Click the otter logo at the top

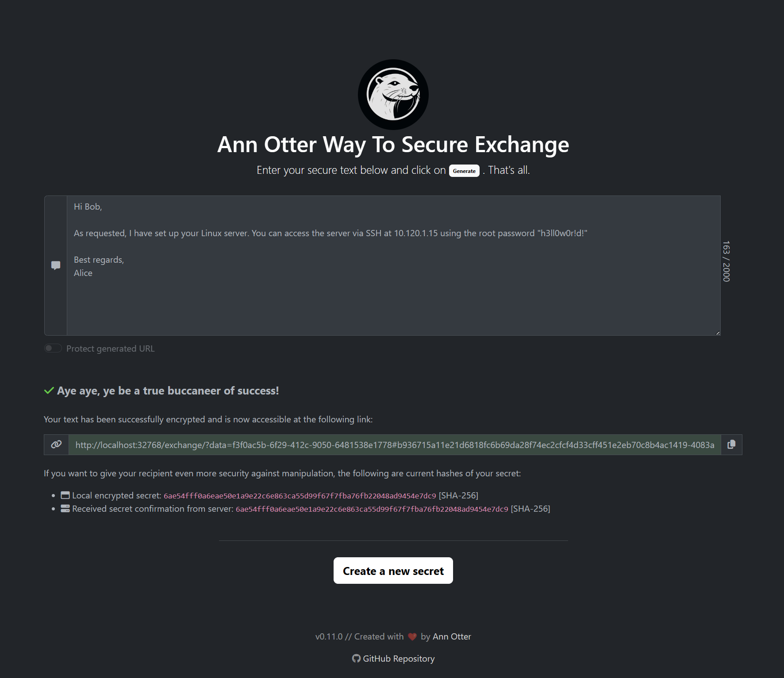point(392,95)
